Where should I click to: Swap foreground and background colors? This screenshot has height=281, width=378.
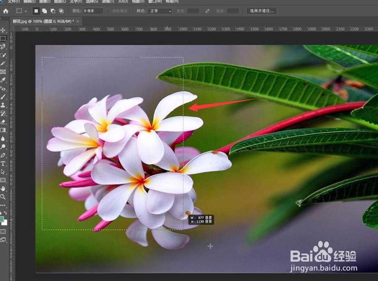coord(5,213)
